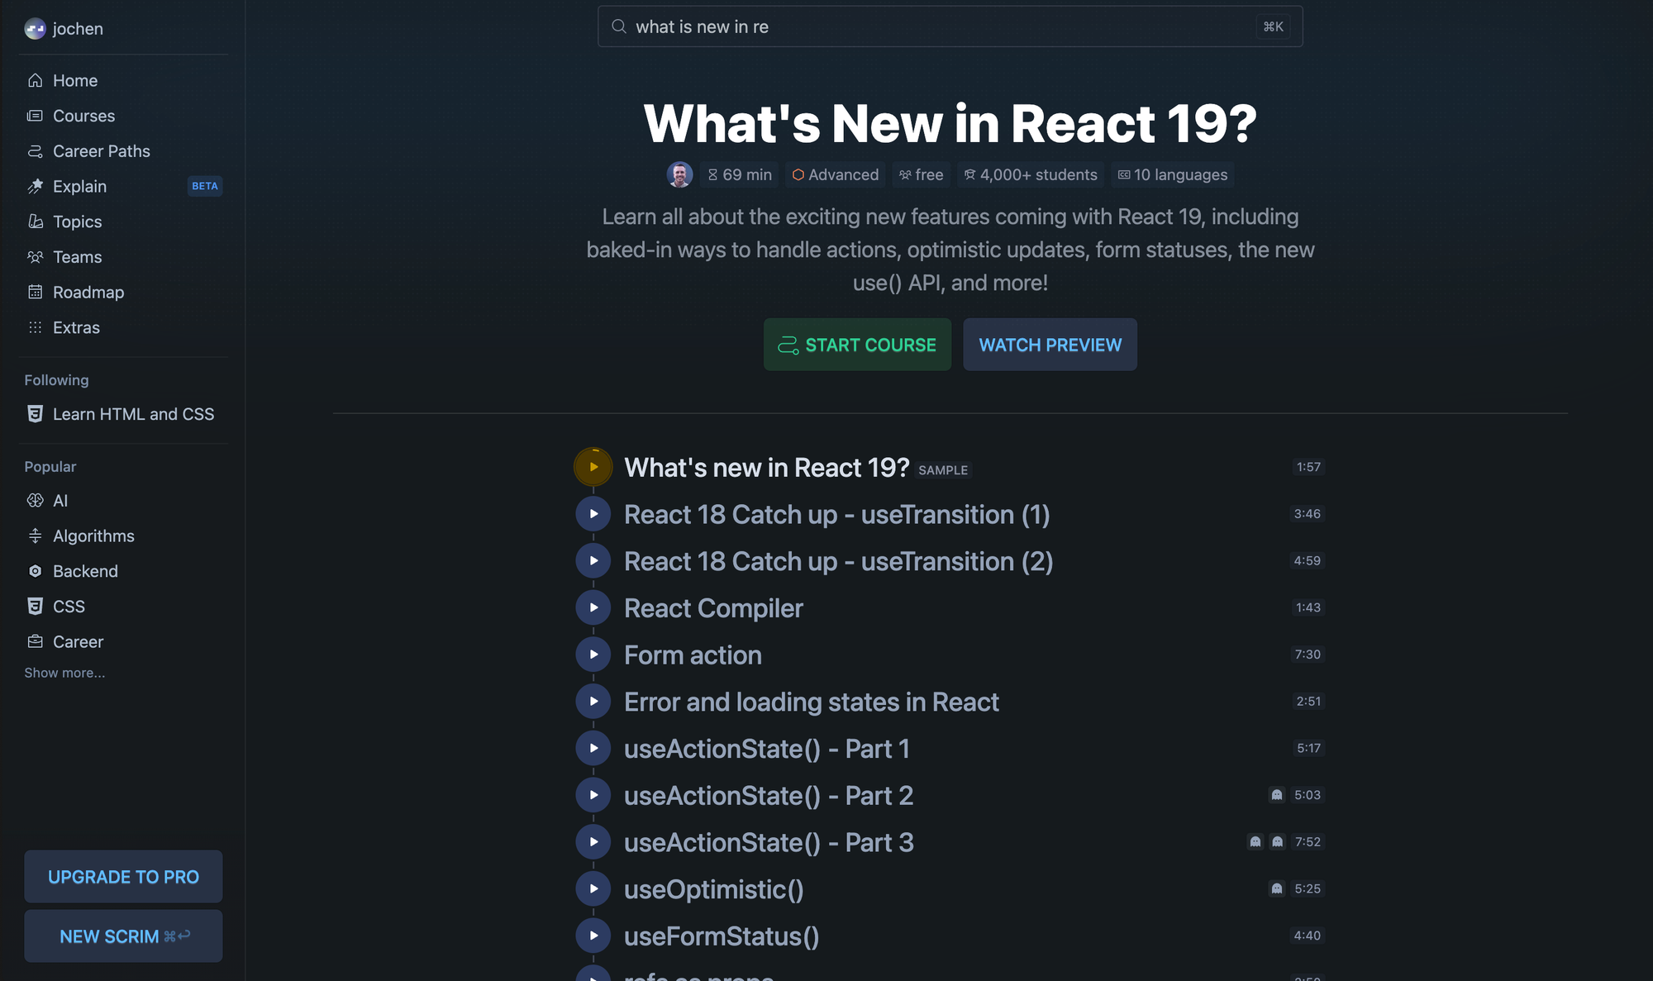The height and width of the screenshot is (981, 1653).
Task: Play the useOptimistic() lesson
Action: click(x=593, y=889)
